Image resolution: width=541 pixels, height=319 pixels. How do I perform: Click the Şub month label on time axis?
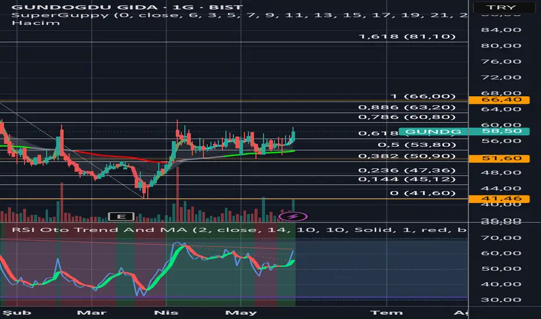pos(17,313)
